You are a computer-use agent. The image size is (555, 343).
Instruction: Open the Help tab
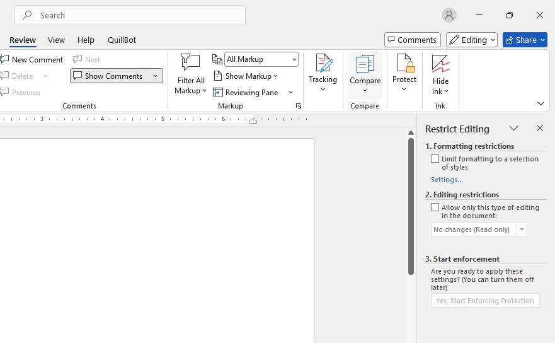[x=86, y=40]
